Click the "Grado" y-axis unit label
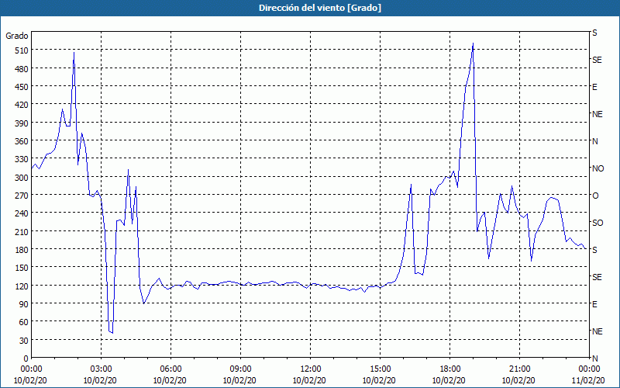 coord(17,36)
